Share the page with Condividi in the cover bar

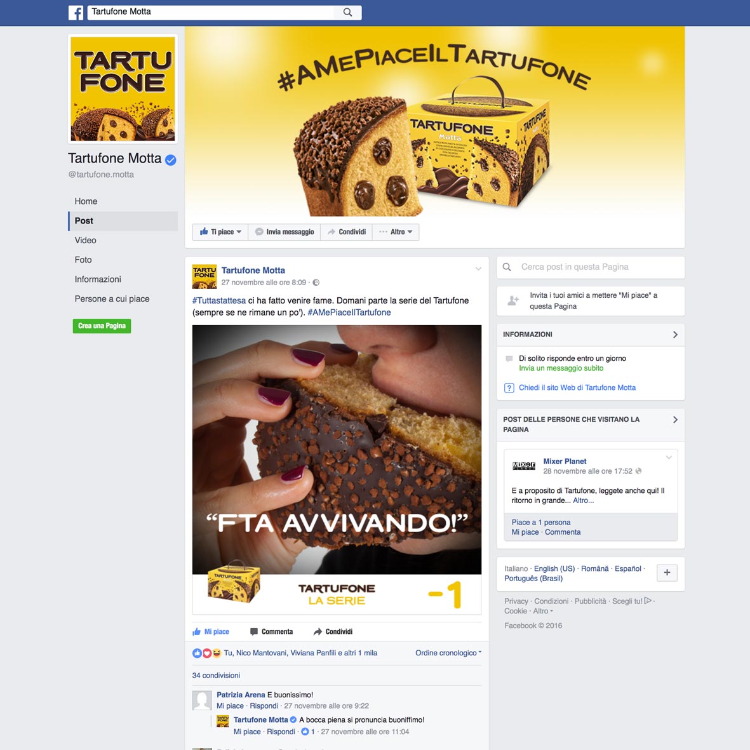[346, 232]
